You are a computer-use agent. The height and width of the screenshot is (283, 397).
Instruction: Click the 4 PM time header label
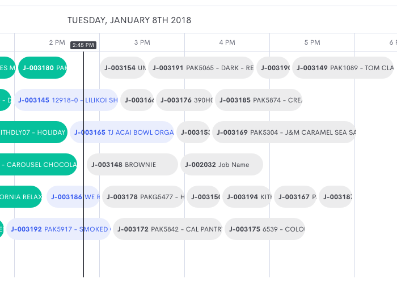[227, 42]
